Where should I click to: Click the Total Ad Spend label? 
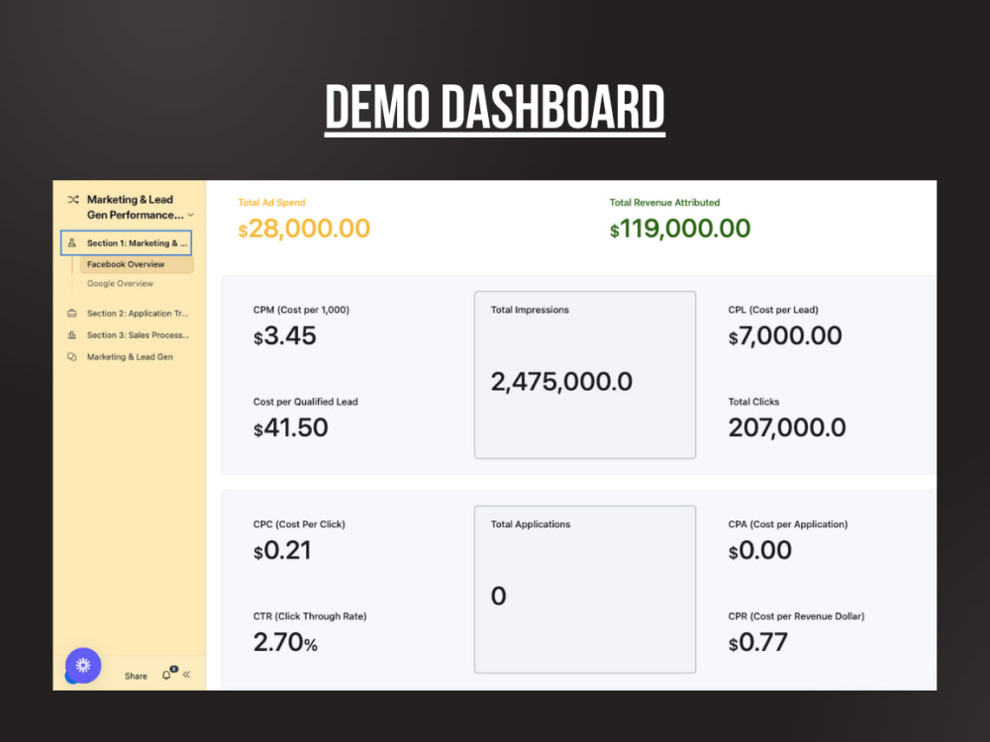click(x=271, y=203)
